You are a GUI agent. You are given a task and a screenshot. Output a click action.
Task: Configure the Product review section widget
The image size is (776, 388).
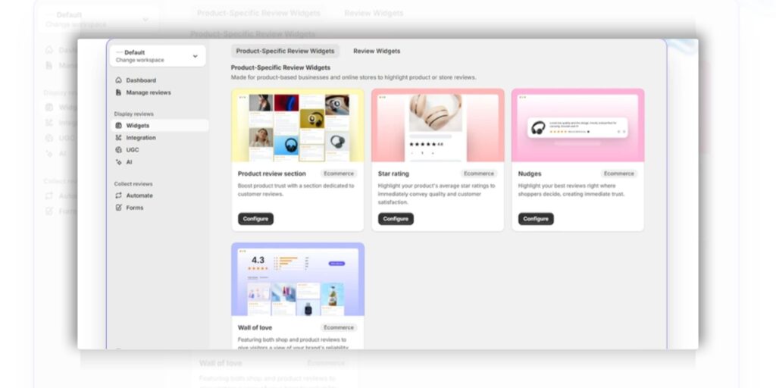coord(255,219)
